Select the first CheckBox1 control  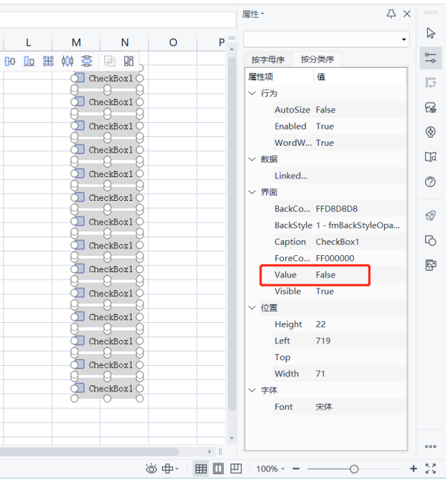110,78
